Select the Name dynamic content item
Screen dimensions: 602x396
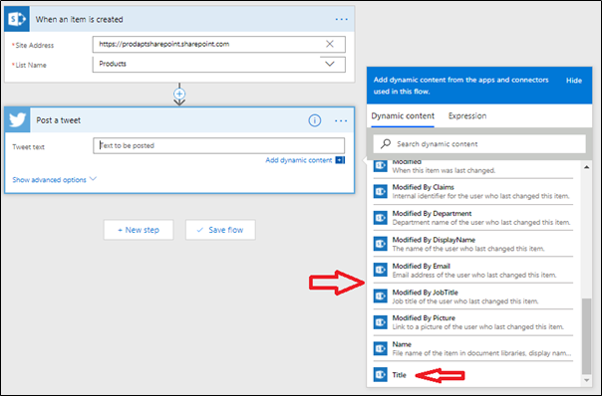(473, 348)
